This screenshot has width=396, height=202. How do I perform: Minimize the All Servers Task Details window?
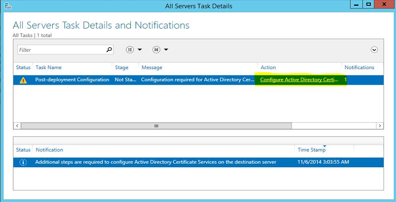tap(356, 4)
